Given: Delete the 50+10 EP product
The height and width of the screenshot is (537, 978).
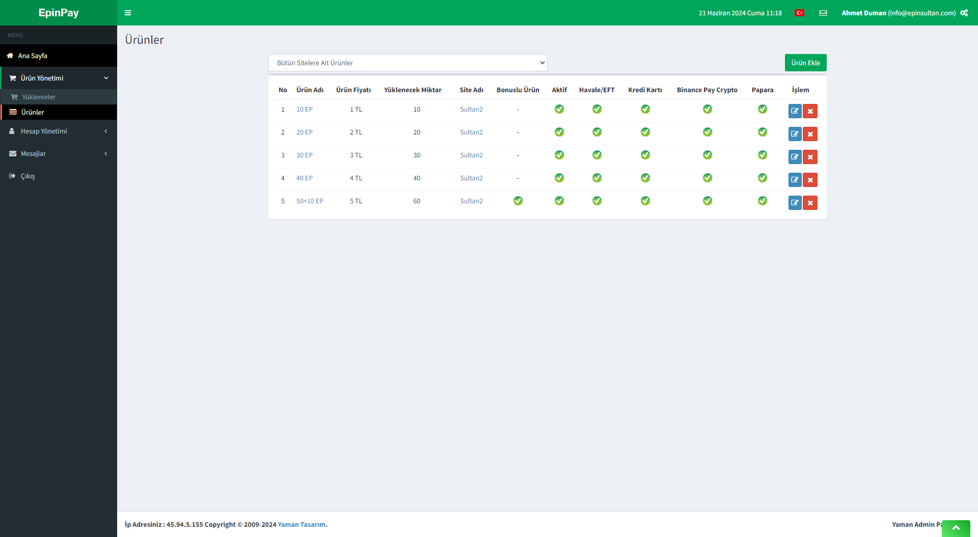Looking at the screenshot, I should point(810,203).
